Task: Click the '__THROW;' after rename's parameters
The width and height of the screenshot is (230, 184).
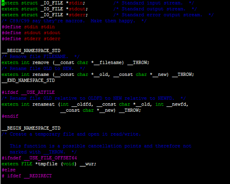Action: click(183, 74)
